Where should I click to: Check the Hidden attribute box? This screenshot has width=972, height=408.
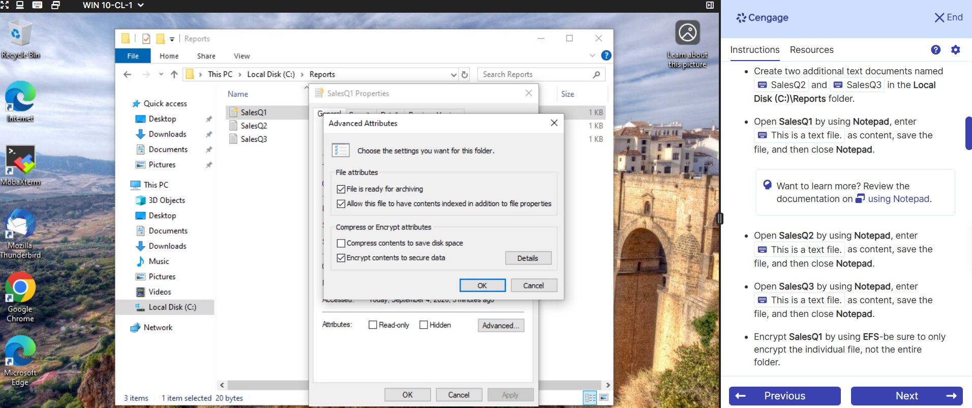tap(423, 325)
